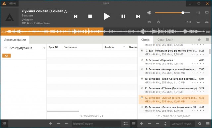Select track 10 Бетховен - Буря
The height and width of the screenshot is (128, 212).
174,81
